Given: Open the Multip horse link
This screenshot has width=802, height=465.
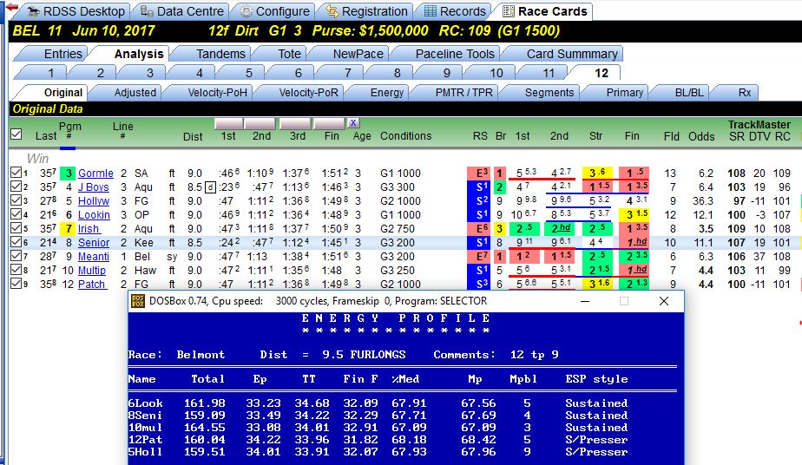Looking at the screenshot, I should [91, 270].
